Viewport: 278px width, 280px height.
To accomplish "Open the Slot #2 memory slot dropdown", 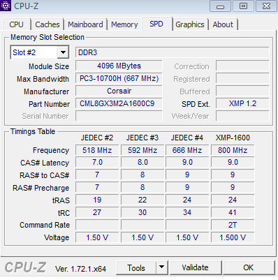I will 40,52.
